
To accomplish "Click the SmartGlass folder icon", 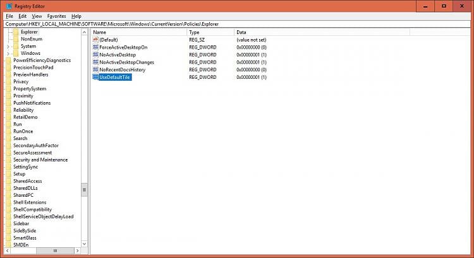I will click(x=8, y=238).
